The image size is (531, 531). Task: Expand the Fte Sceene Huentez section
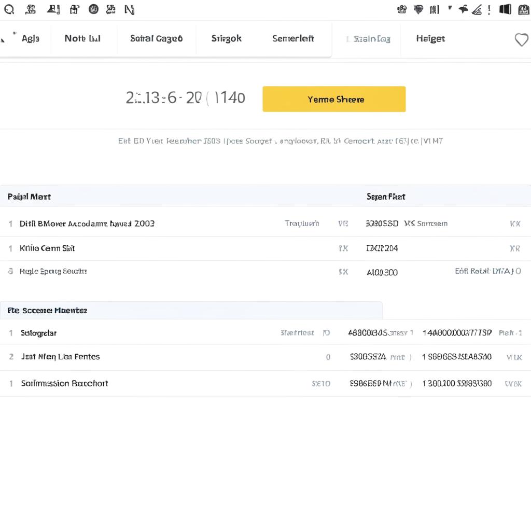(47, 310)
